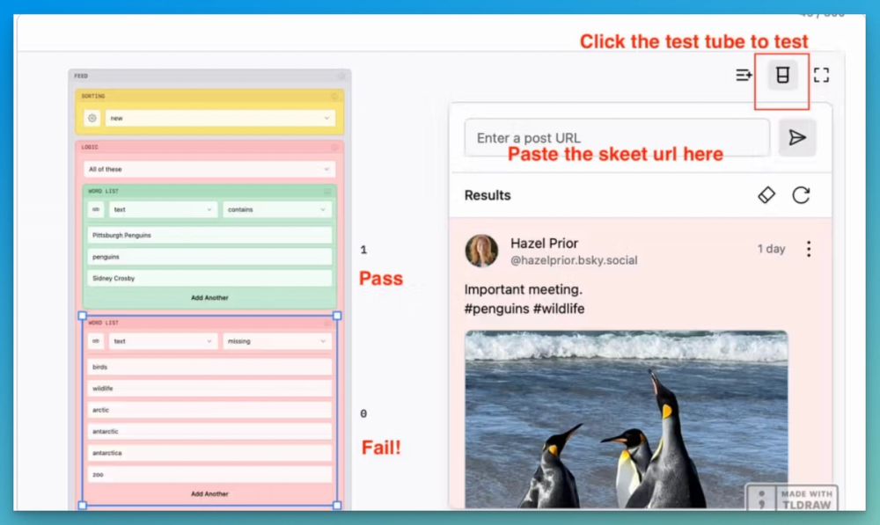The width and height of the screenshot is (880, 525).
Task: Change the 'missing' condition dropdown
Action: (276, 341)
